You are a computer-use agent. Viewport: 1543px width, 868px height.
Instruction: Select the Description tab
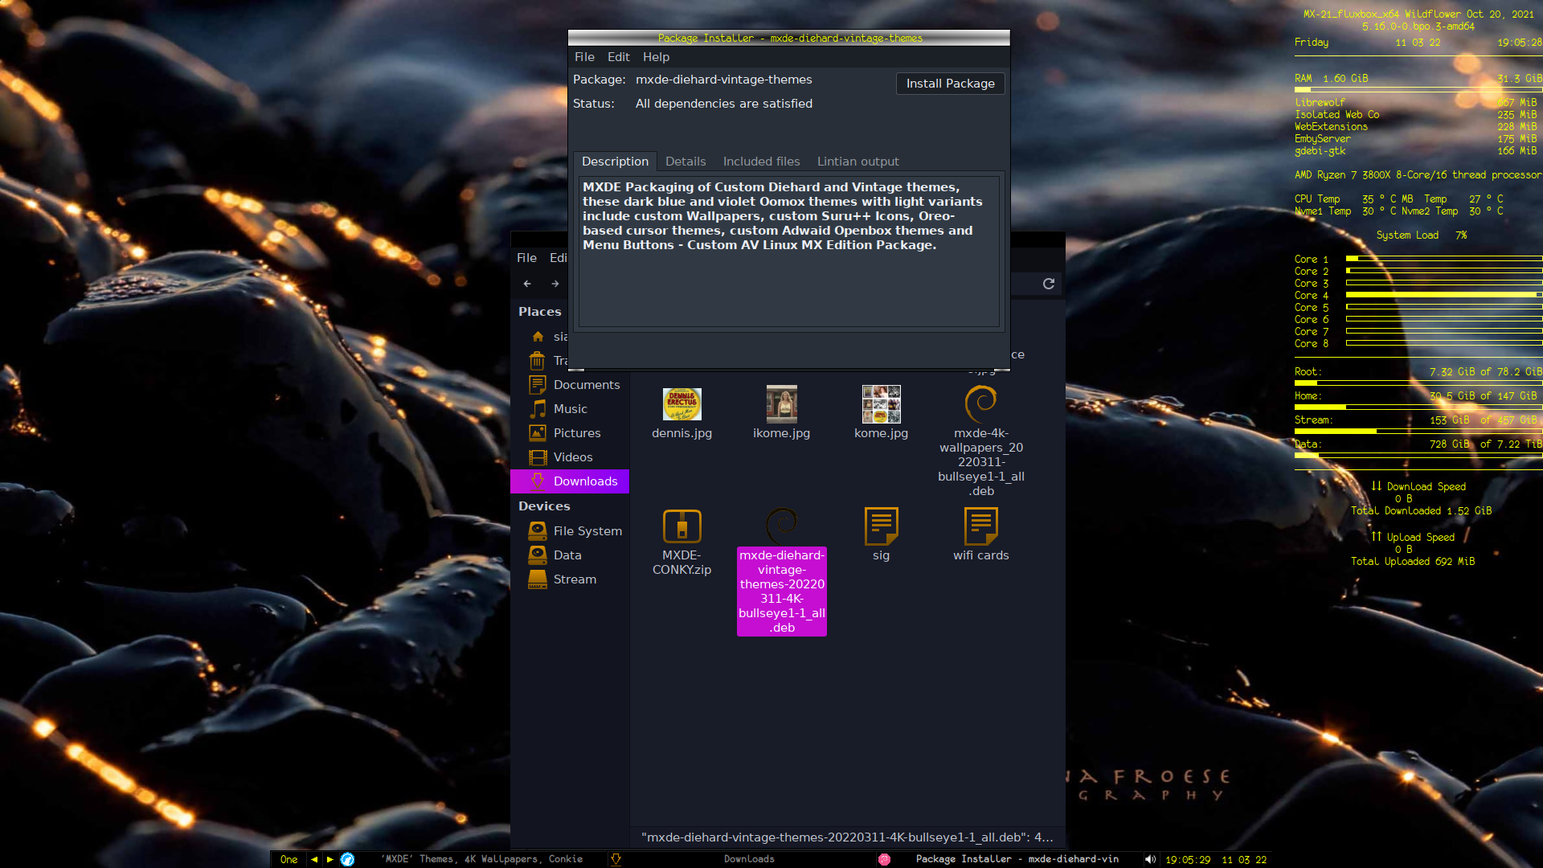coord(615,162)
